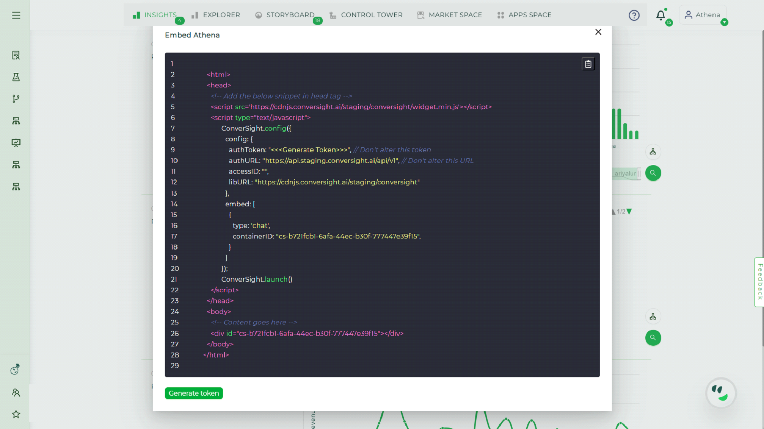Click the Generate token button

pos(194,393)
